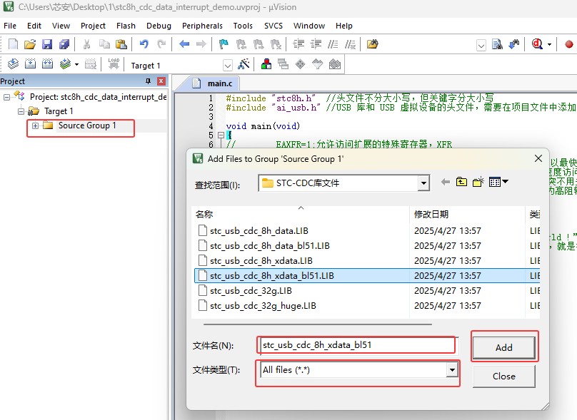Collapse main function code fold
Image resolution: width=577 pixels, height=420 pixels.
(221, 135)
